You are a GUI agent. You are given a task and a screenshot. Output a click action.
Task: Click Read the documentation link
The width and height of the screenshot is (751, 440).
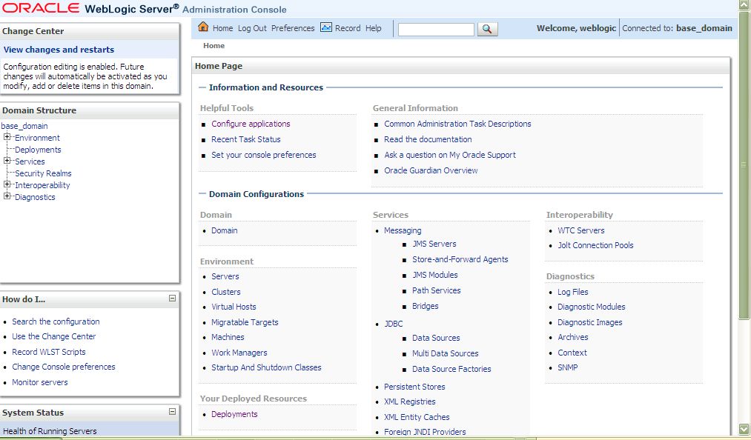pyautogui.click(x=429, y=139)
